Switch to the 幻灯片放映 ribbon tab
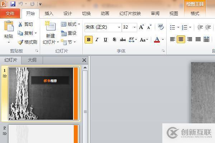The height and width of the screenshot is (143, 215). pos(130,14)
